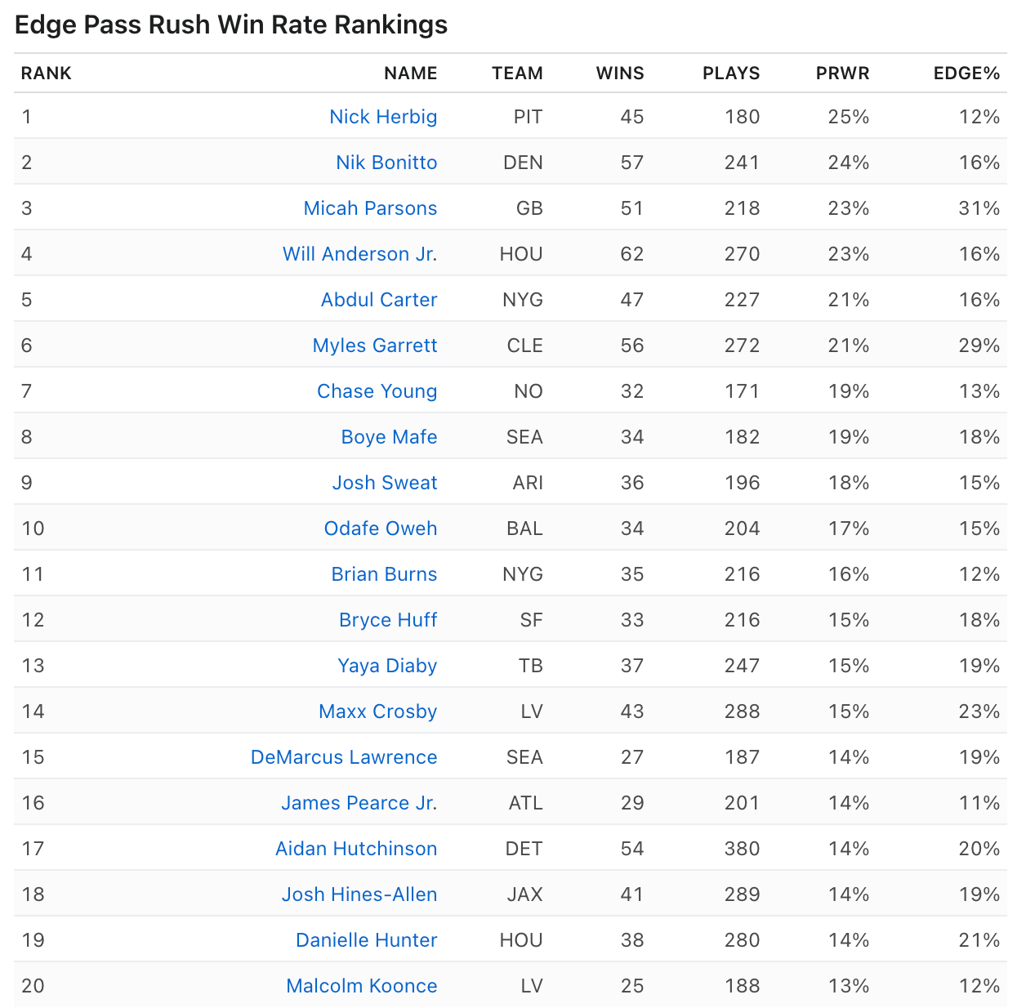
Task: Click Boye Mafe name
Action: tap(389, 437)
